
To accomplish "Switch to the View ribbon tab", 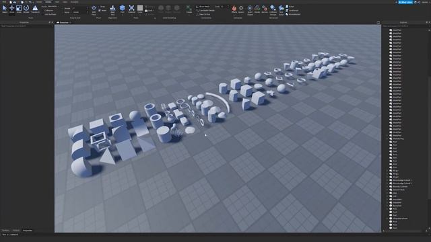I will (x=65, y=1).
